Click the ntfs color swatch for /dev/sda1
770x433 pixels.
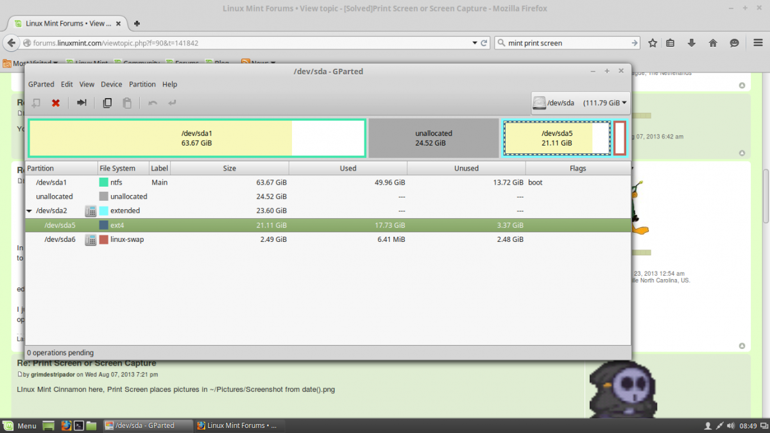[103, 182]
